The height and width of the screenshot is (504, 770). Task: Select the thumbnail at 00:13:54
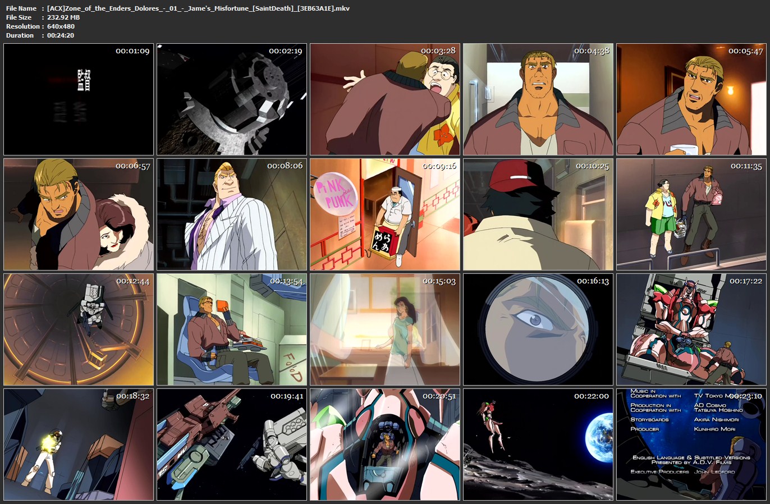point(232,329)
